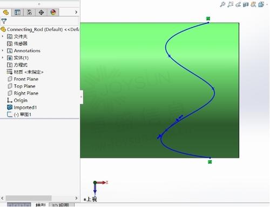Expand the Annotations node
This screenshot has height=207, width=270.
[3, 51]
